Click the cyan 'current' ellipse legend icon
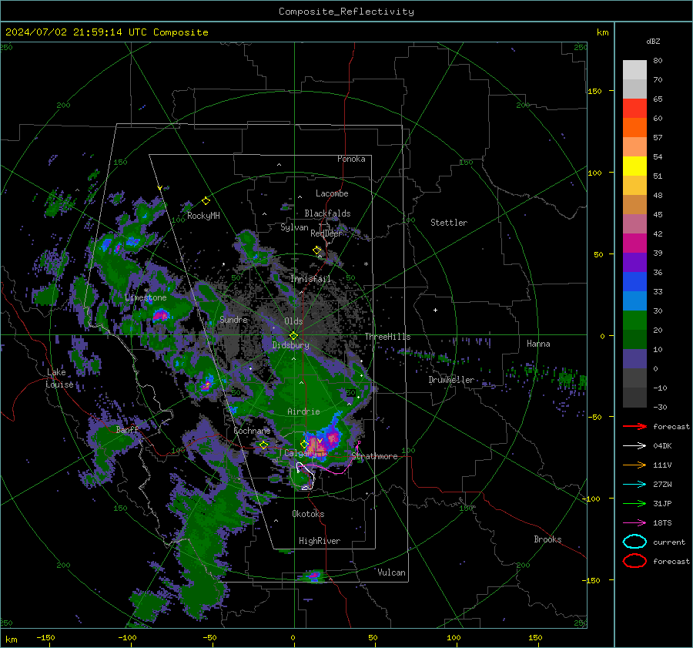The image size is (693, 648). 634,542
